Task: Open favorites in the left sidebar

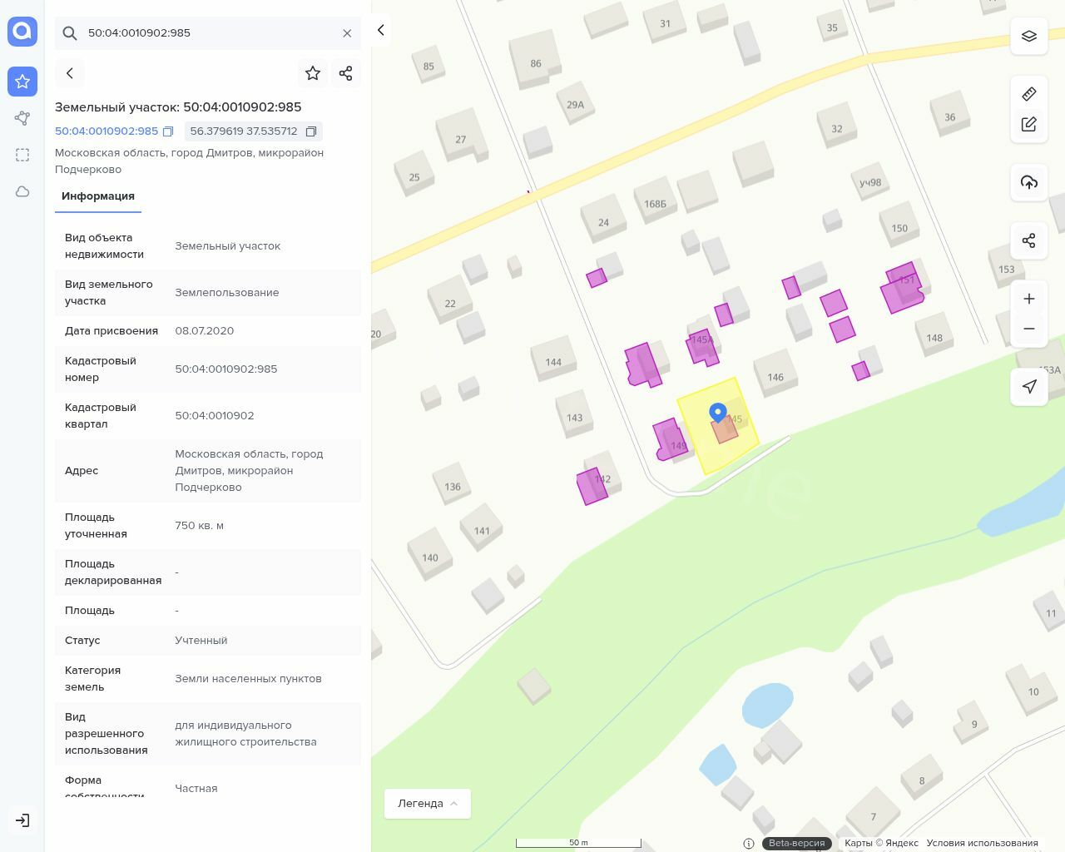Action: point(22,82)
